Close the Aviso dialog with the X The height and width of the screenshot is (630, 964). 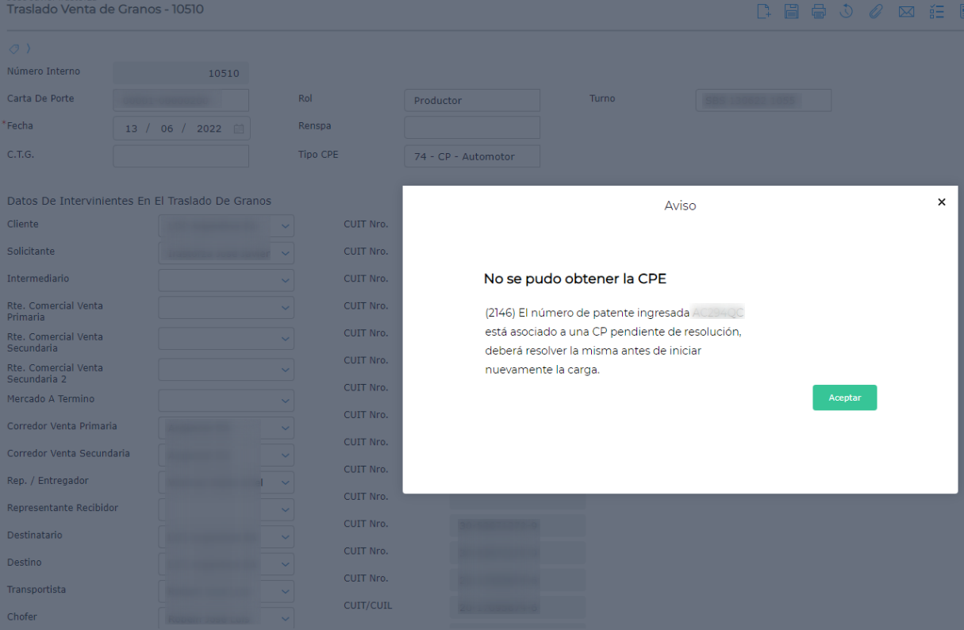click(x=941, y=202)
